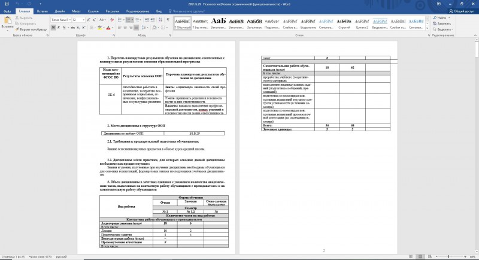The image size is (479, 260).
Task: Click the Share (Общий доступ) button
Action: [x=461, y=11]
